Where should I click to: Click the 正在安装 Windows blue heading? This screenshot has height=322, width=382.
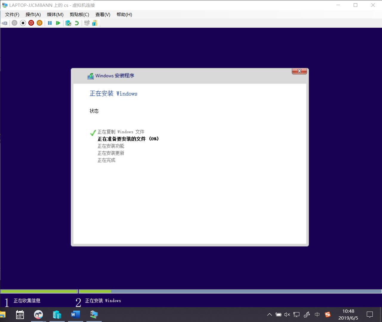pos(114,94)
